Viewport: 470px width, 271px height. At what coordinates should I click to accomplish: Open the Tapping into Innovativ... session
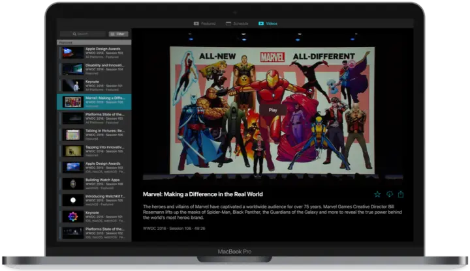click(x=94, y=151)
